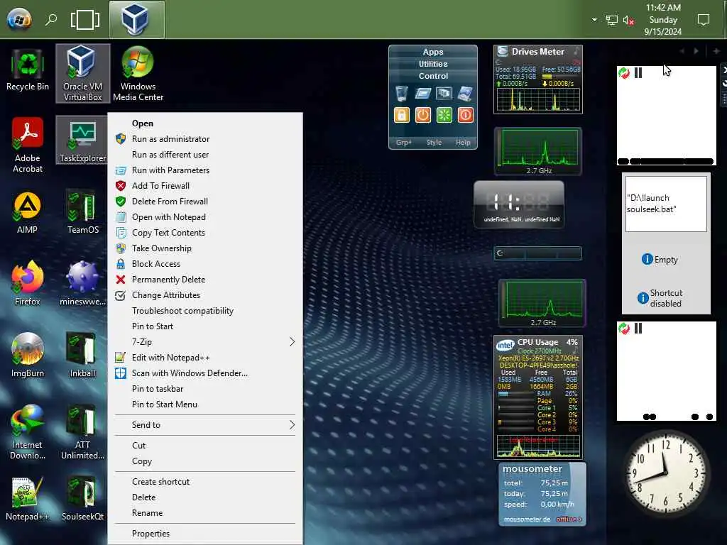Screen dimensions: 727x545
Task: Pause the top white gadget
Action: 638,73
